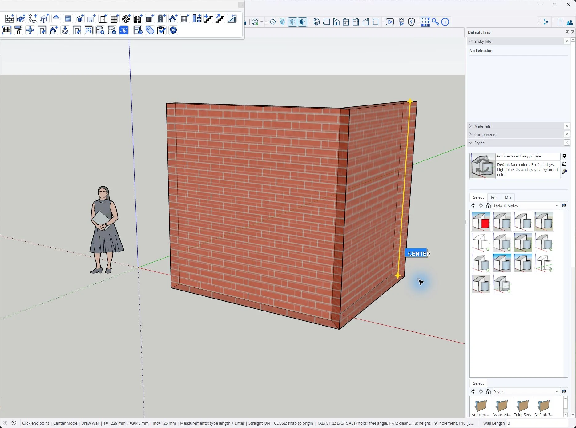
Task: Switch to the Mix tab in Styles
Action: (x=508, y=197)
